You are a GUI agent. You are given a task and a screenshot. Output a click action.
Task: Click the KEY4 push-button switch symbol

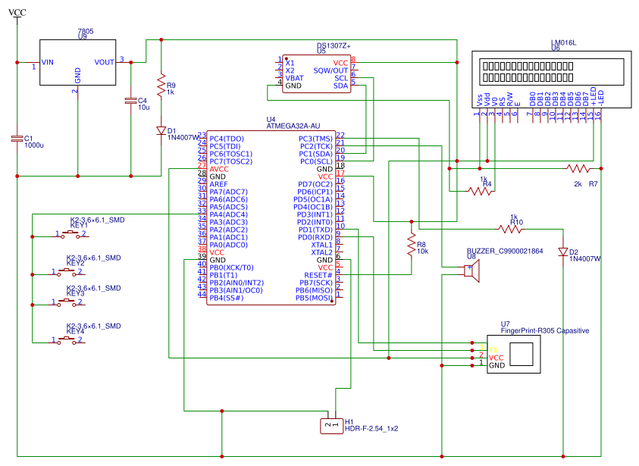click(67, 340)
